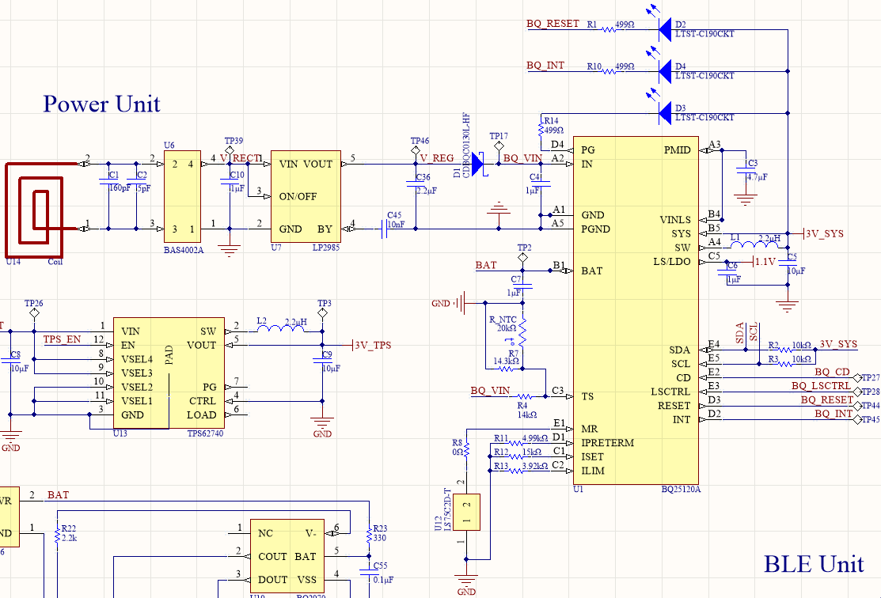Click the R11 4.99kΩ resistor label
The image size is (881, 598).
521,438
